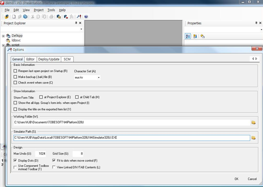The width and height of the screenshot is (263, 187).
Task: Enable Reopen last open project on Startup
Action: (x=15, y=71)
